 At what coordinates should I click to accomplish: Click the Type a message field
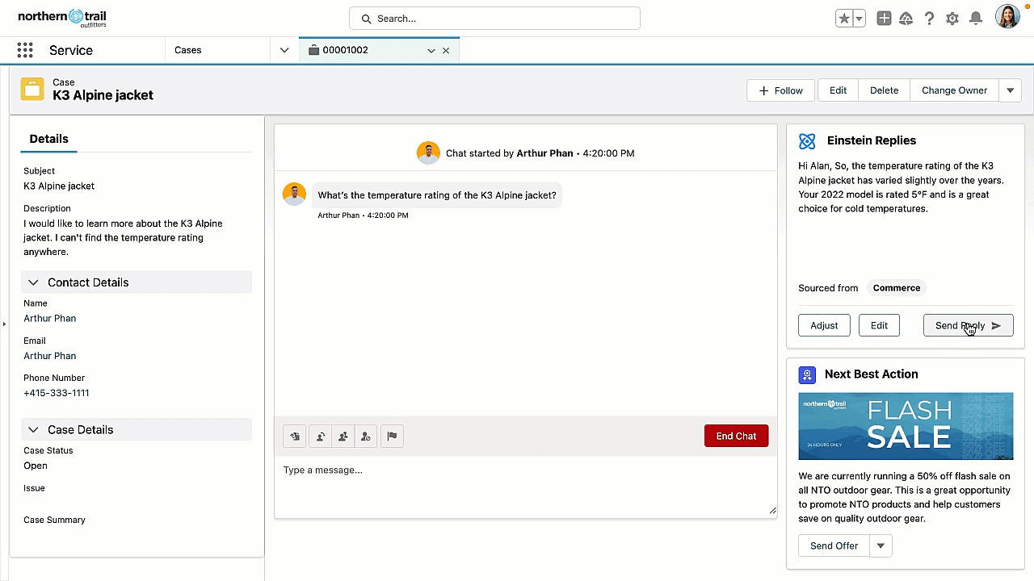click(525, 484)
